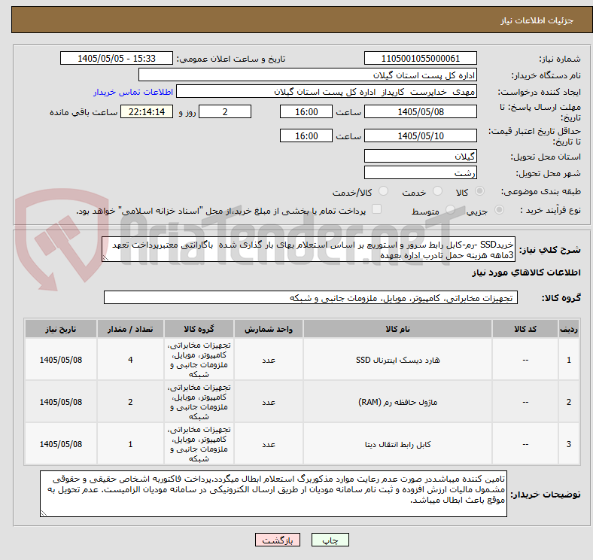Viewport: 593px width, 560px height.
Task: Click the جزئیات اطلاعات نیاز page header
Action: pos(537,20)
